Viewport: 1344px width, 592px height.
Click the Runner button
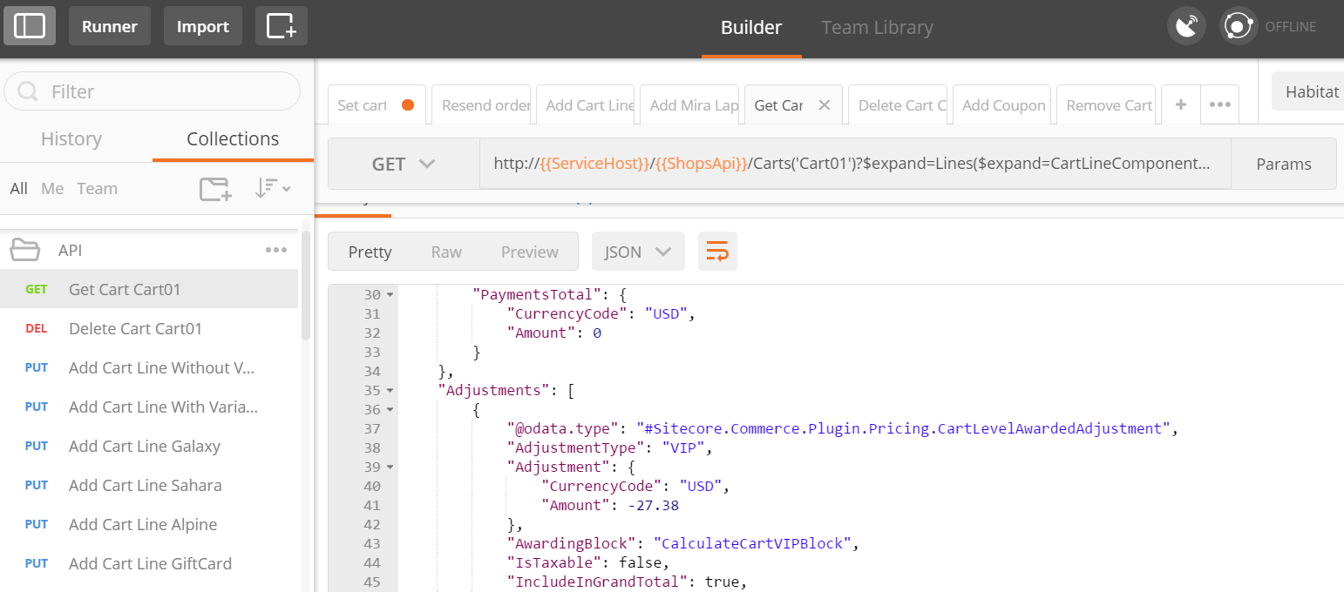[x=110, y=26]
